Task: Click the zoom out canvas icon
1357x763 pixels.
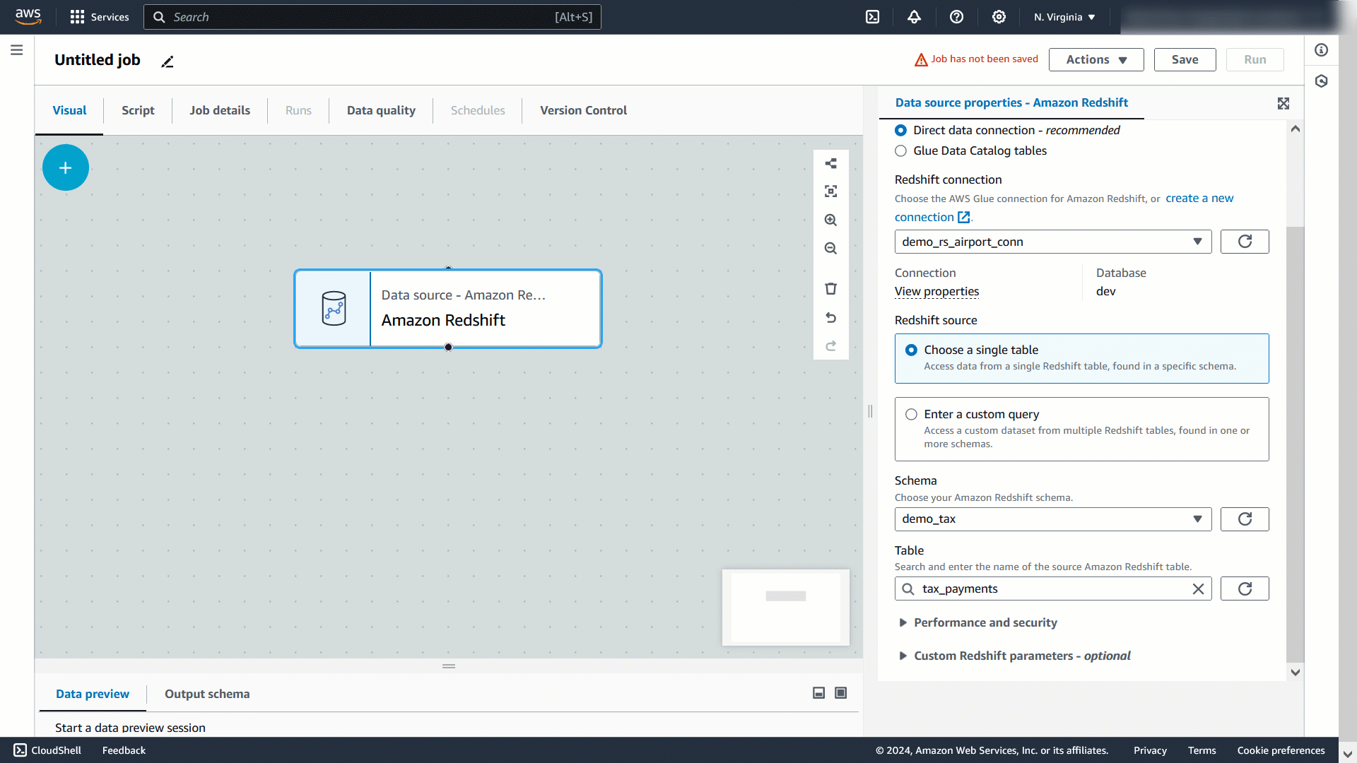Action: tap(830, 249)
